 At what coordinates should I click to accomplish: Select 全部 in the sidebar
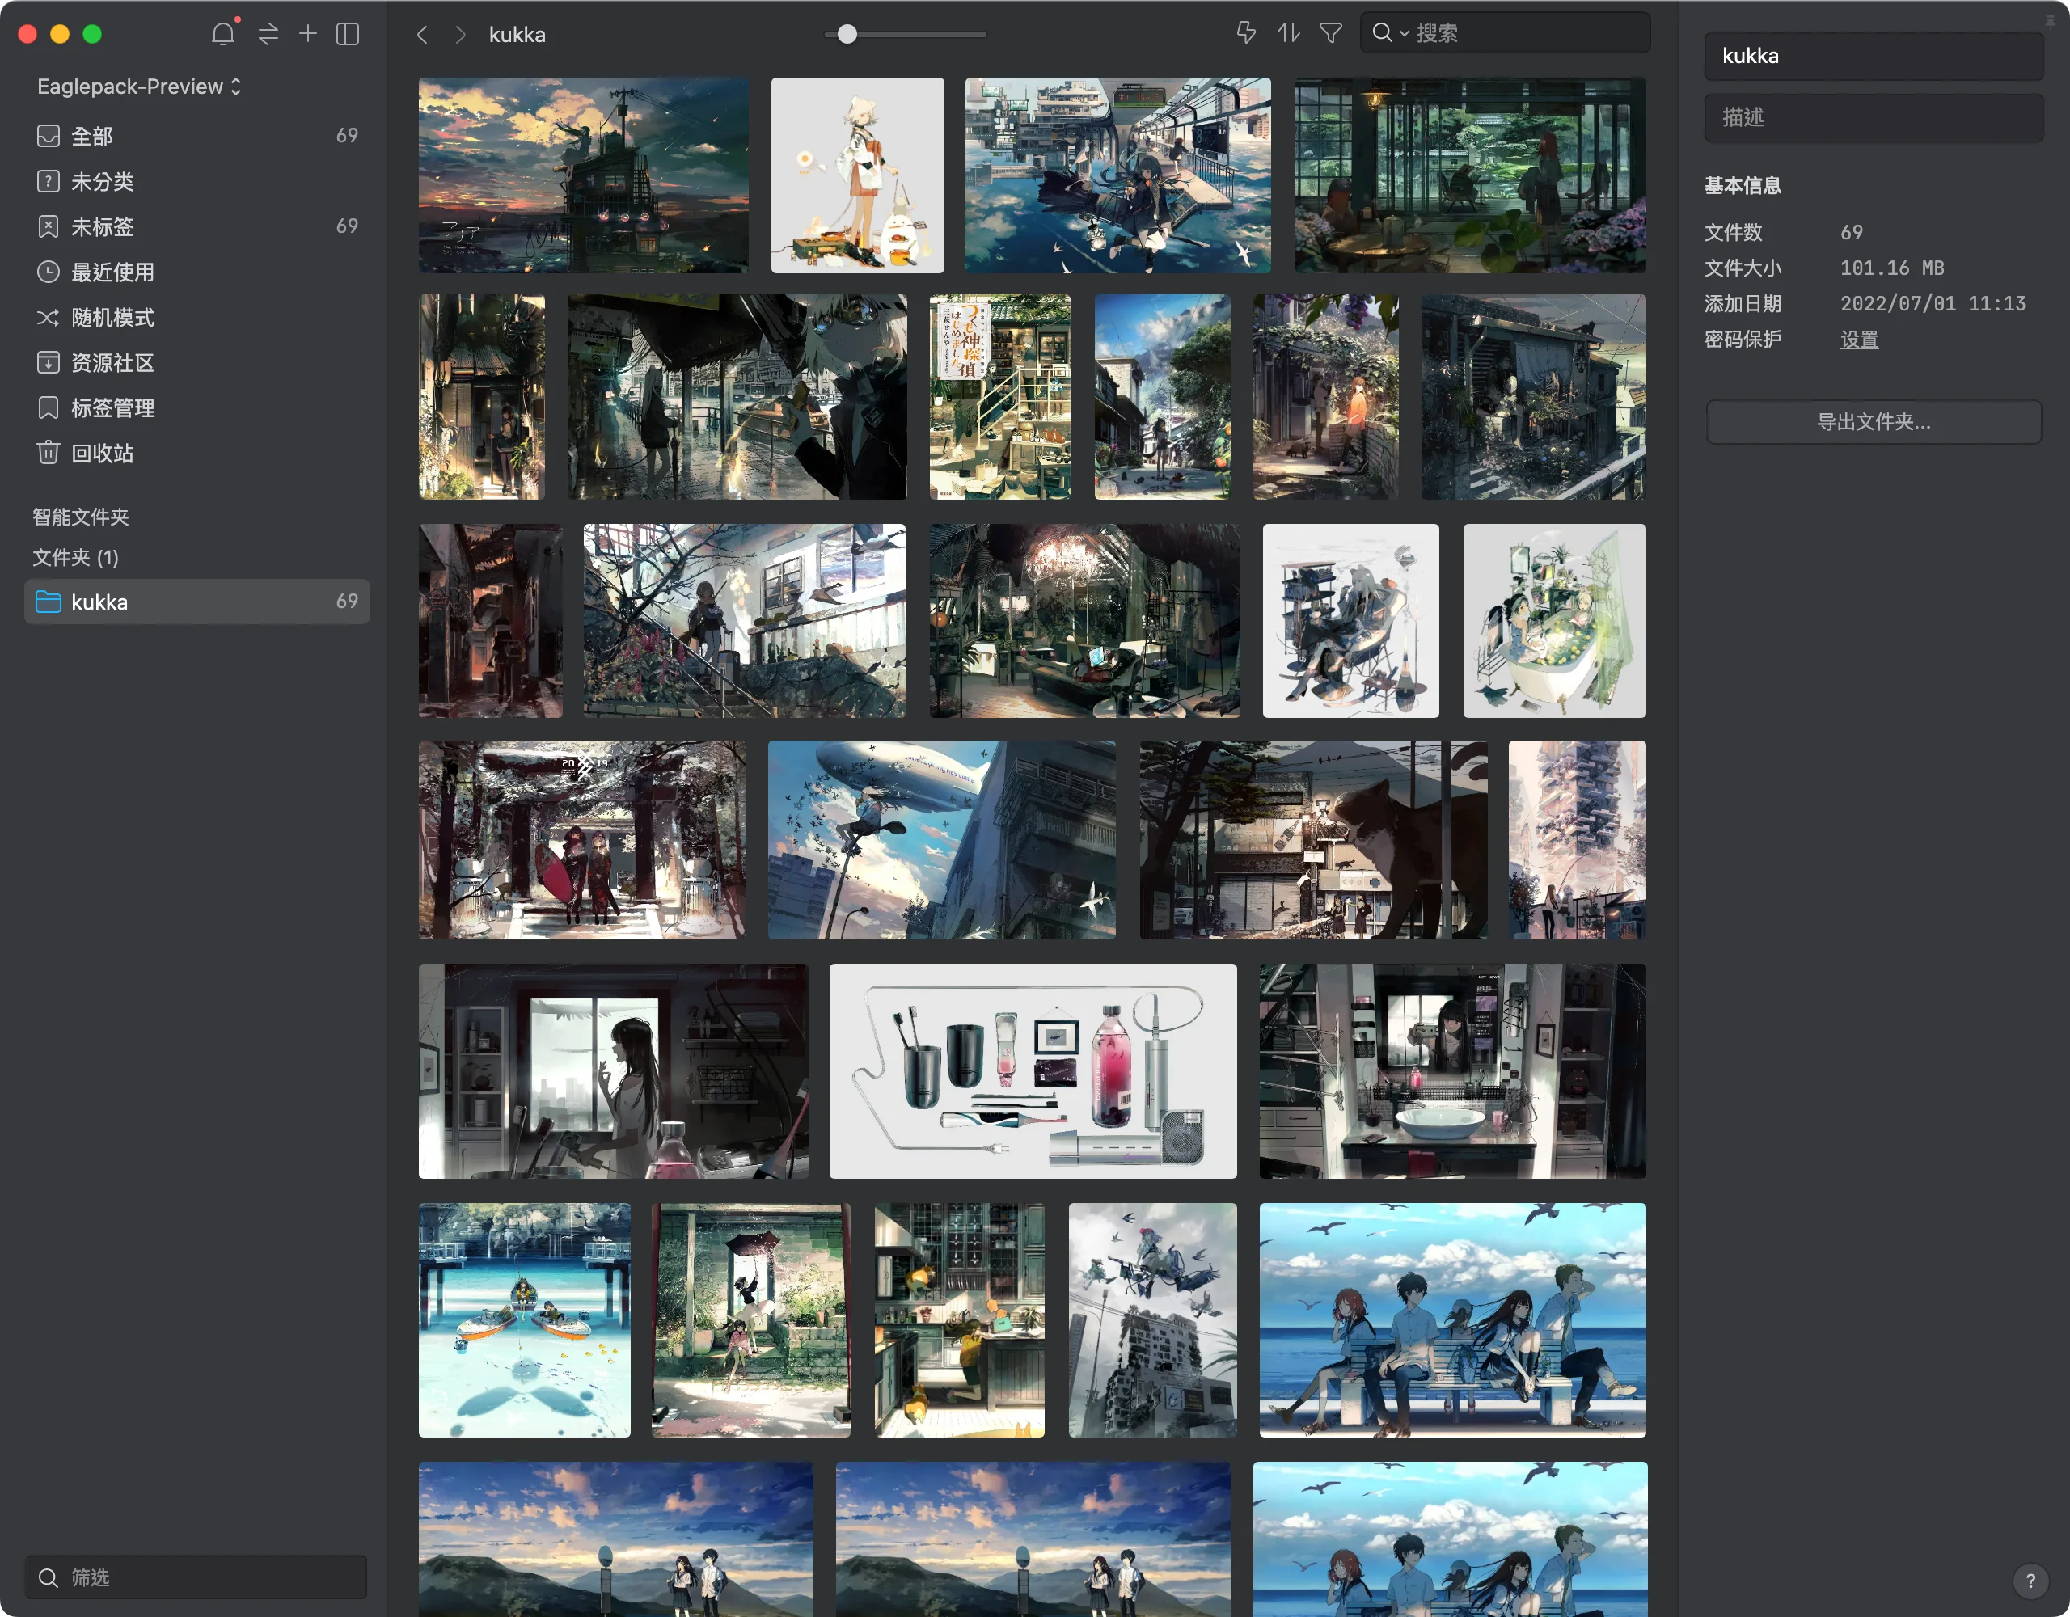[197, 136]
